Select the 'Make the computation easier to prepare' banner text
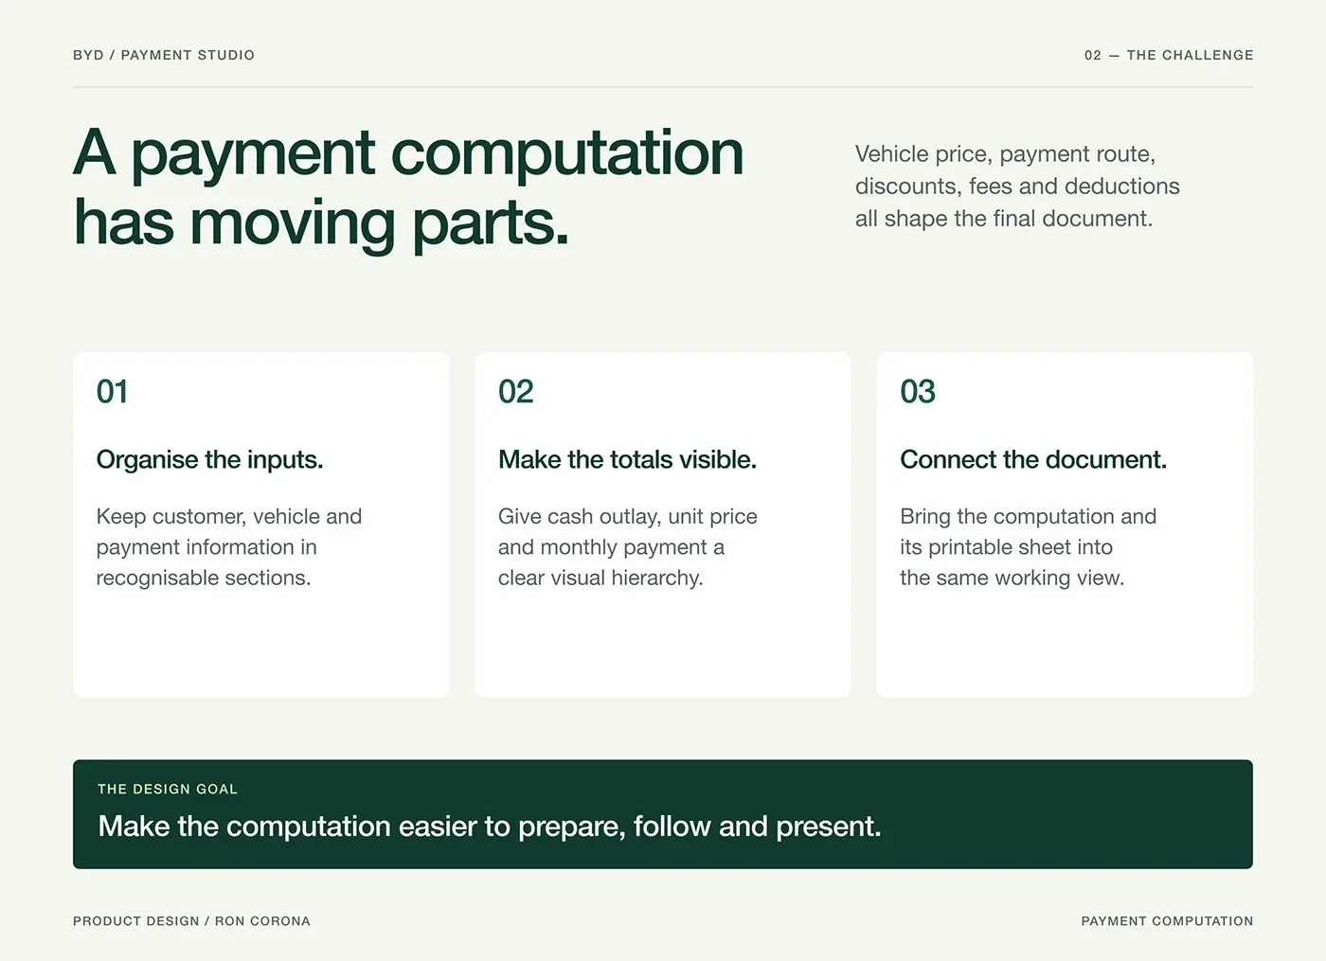 pyautogui.click(x=490, y=827)
